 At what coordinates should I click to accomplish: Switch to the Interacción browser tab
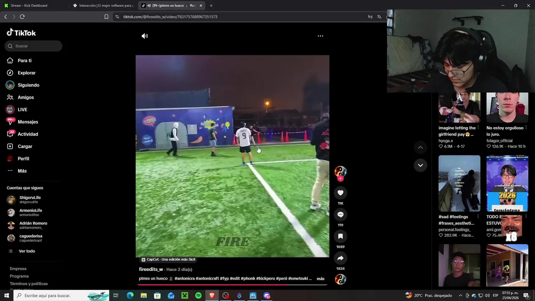102,5
